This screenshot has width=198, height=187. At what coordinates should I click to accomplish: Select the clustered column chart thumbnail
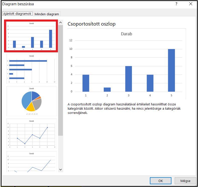32,36
